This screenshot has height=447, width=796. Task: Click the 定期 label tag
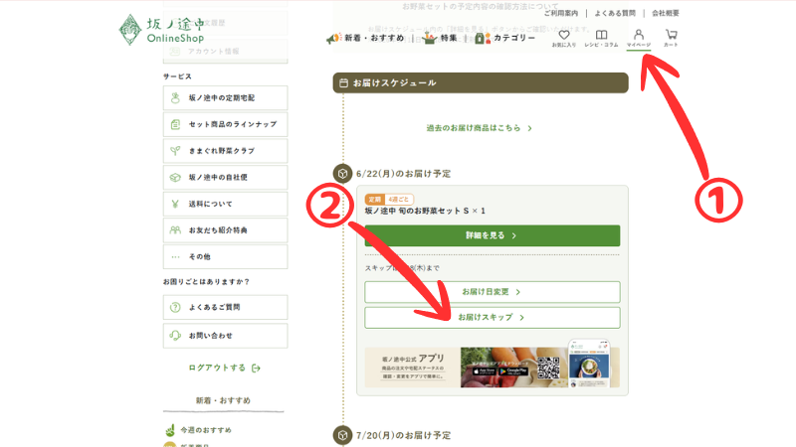tap(375, 200)
